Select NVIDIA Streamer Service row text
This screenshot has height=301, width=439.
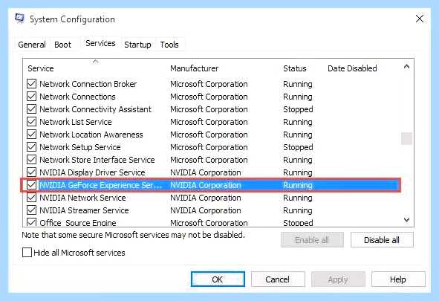click(84, 210)
